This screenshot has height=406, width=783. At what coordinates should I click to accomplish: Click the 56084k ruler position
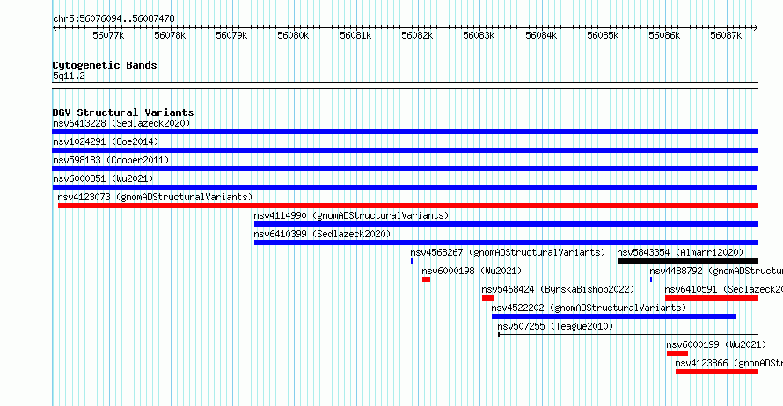point(541,35)
